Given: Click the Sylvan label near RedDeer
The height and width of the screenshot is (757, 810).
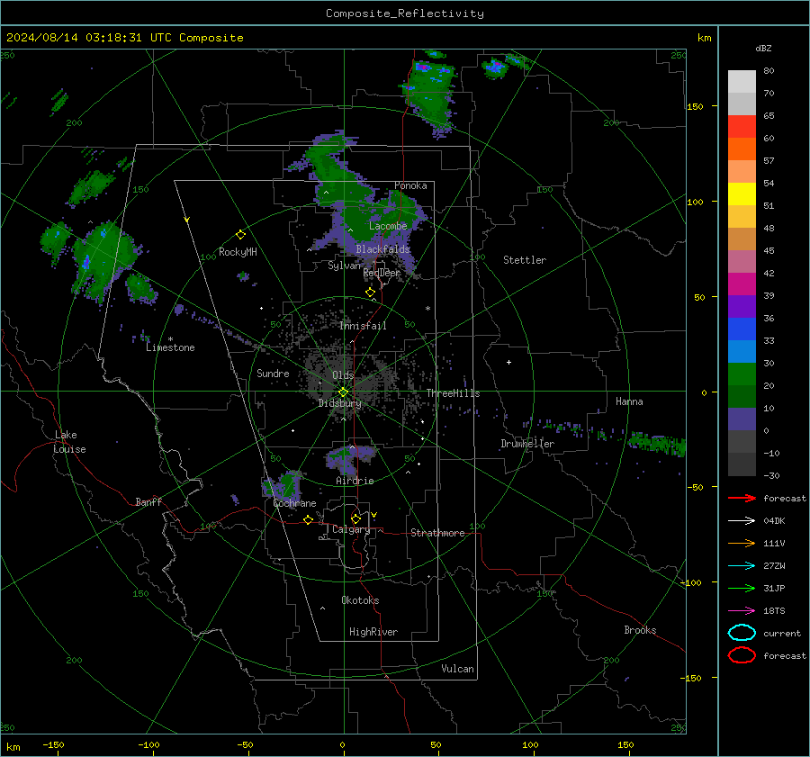Looking at the screenshot, I should pyautogui.click(x=344, y=266).
